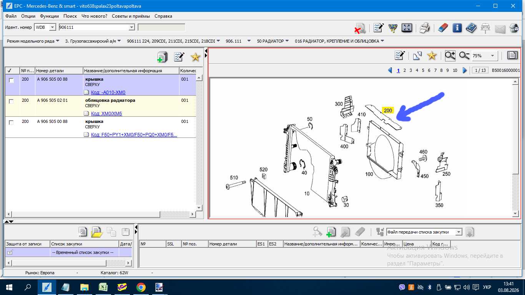Check the box for third row with code F50+PY1
Image resolution: width=525 pixels, height=295 pixels.
[11, 123]
